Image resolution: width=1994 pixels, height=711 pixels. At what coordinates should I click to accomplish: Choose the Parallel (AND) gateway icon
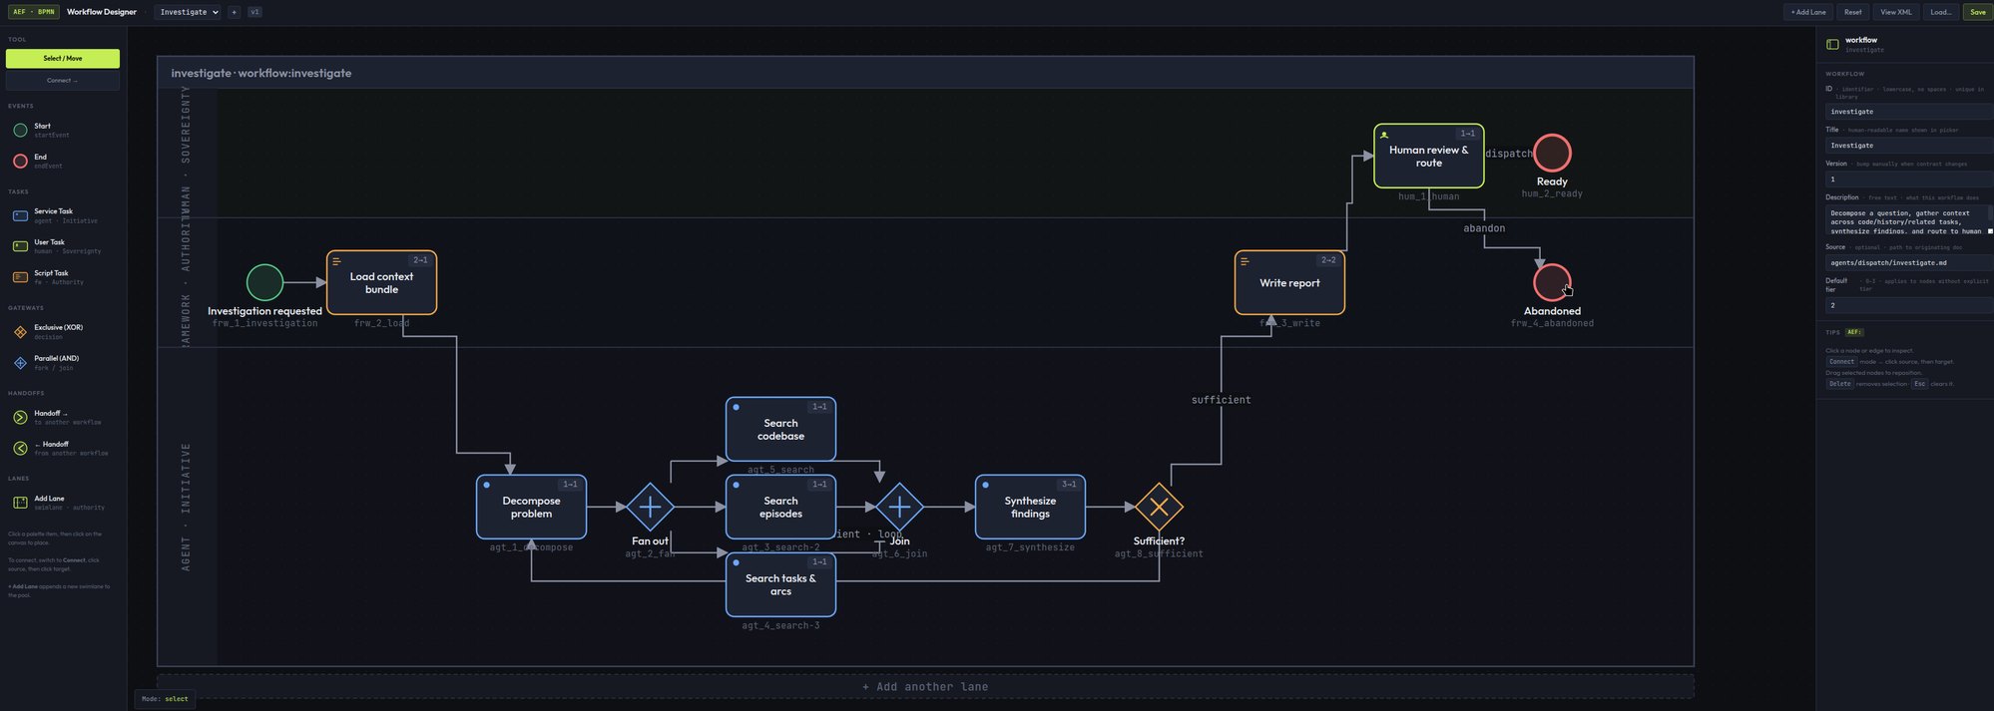coord(20,363)
